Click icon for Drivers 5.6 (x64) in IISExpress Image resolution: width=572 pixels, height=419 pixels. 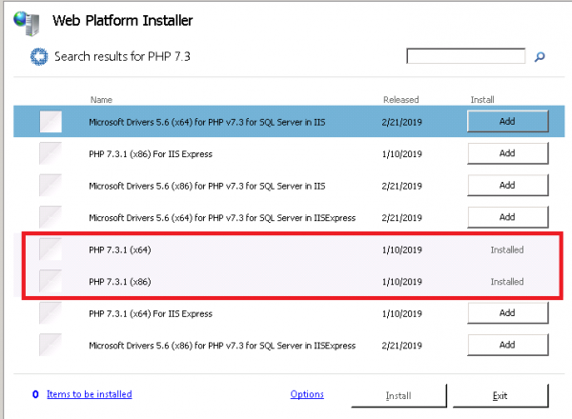click(x=51, y=217)
